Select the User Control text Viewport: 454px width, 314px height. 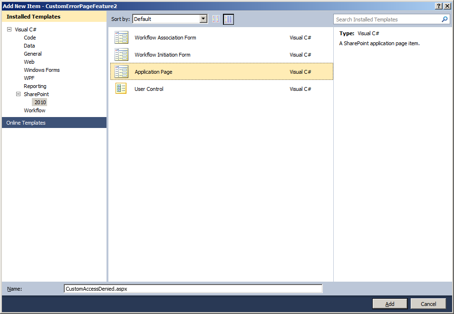(149, 89)
